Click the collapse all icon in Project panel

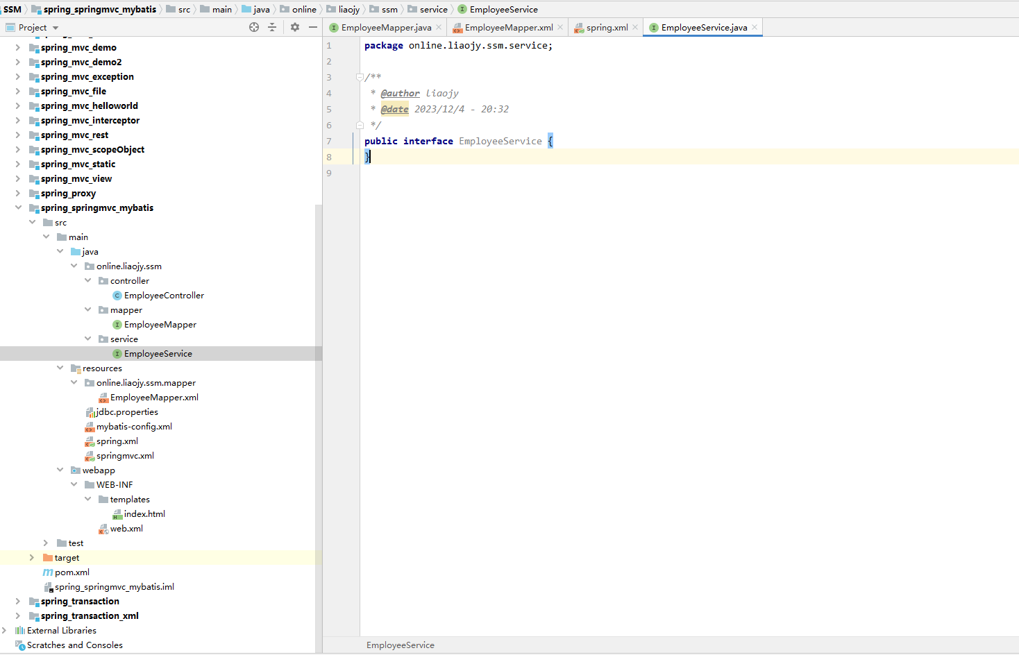(272, 27)
